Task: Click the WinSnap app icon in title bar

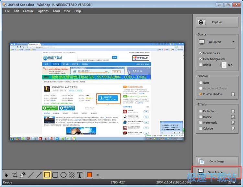Action: 5,5
